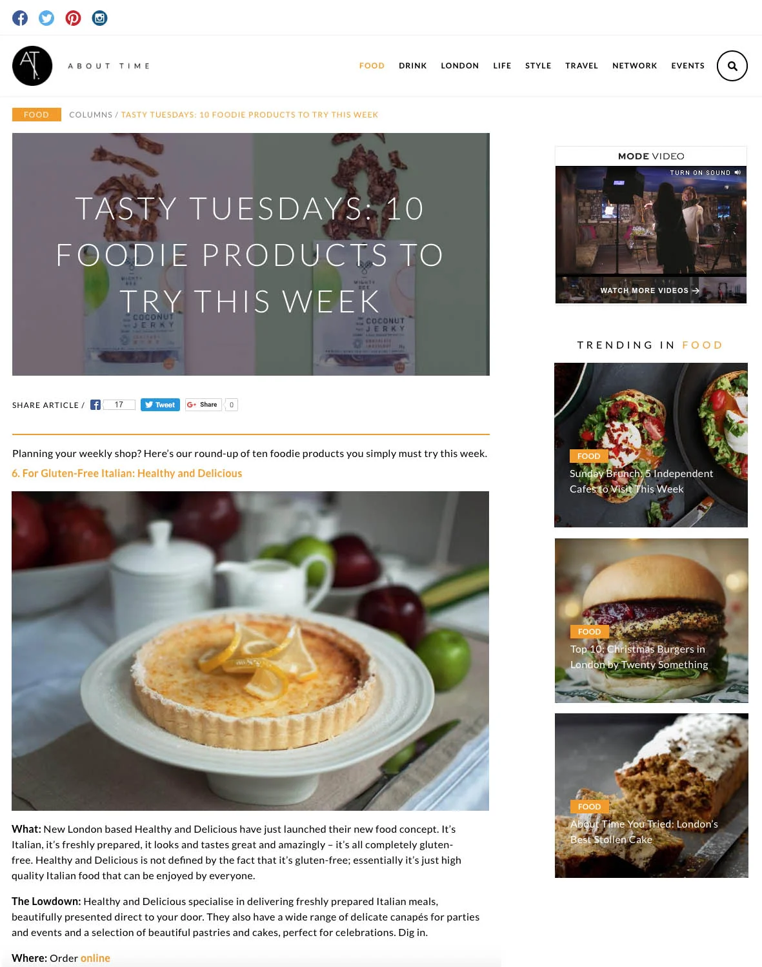Click Watch More Videos link
This screenshot has width=762, height=967.
coord(650,290)
